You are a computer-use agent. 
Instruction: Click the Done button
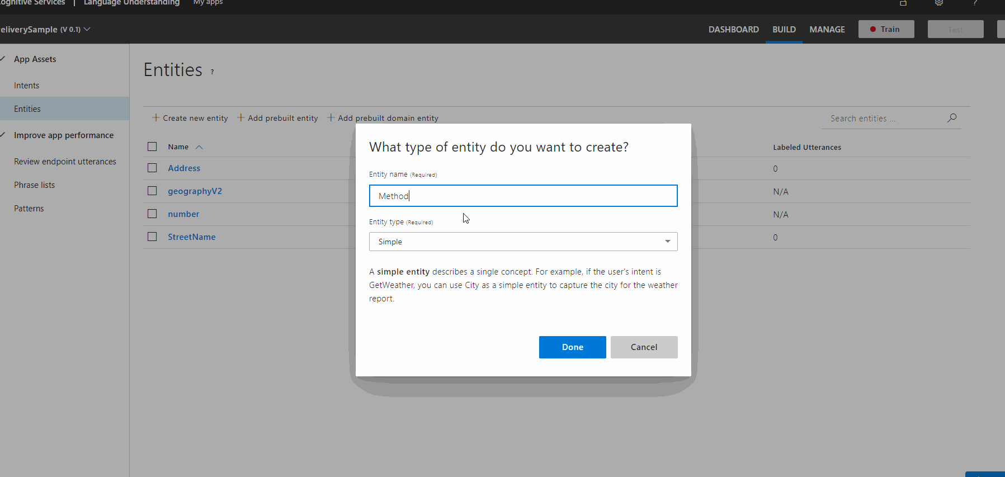572,347
